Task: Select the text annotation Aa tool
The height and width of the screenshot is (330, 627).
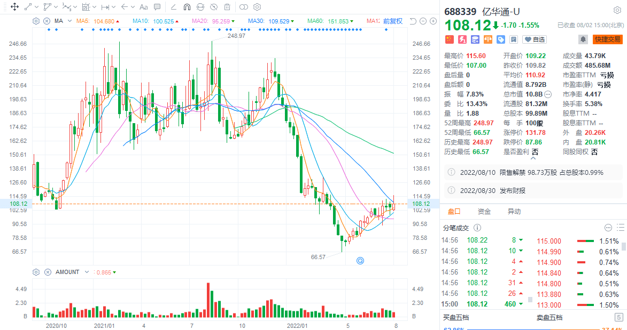Action: click(143, 7)
